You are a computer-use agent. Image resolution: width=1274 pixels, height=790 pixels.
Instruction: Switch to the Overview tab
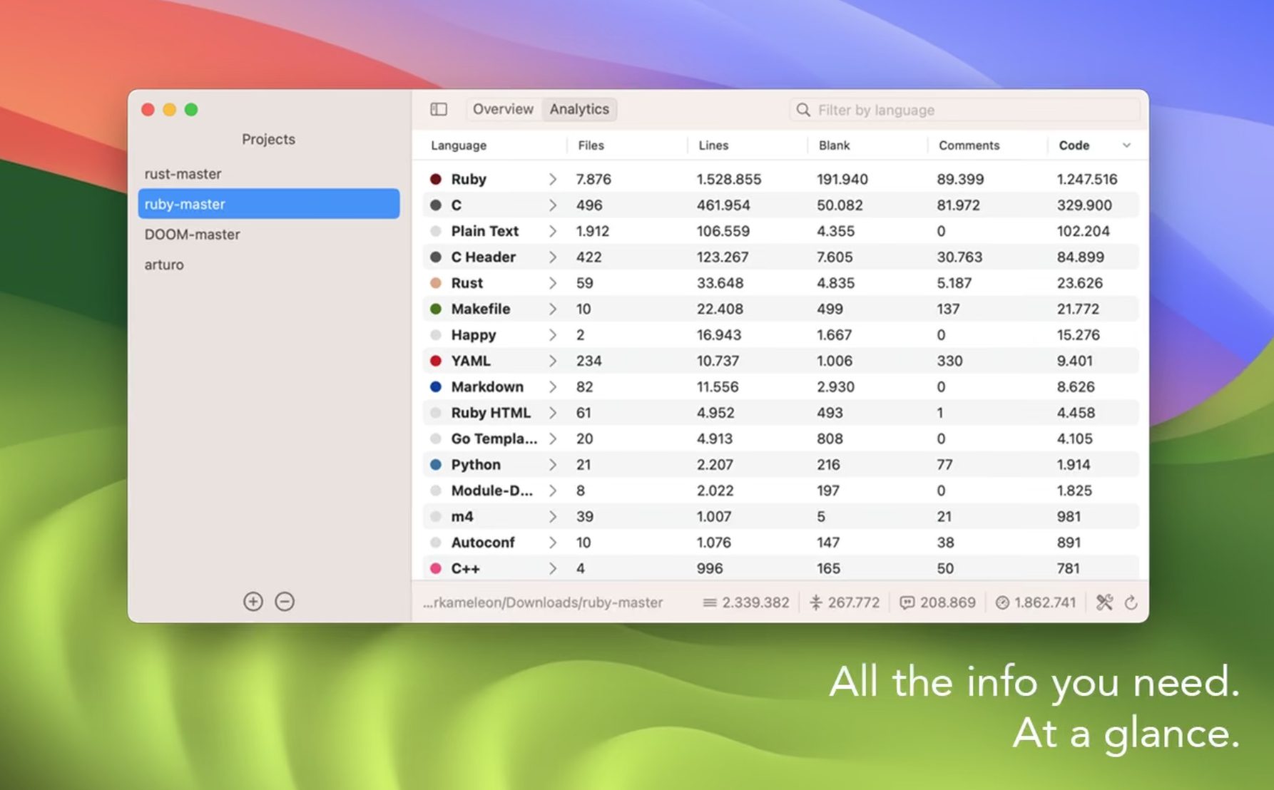[503, 109]
